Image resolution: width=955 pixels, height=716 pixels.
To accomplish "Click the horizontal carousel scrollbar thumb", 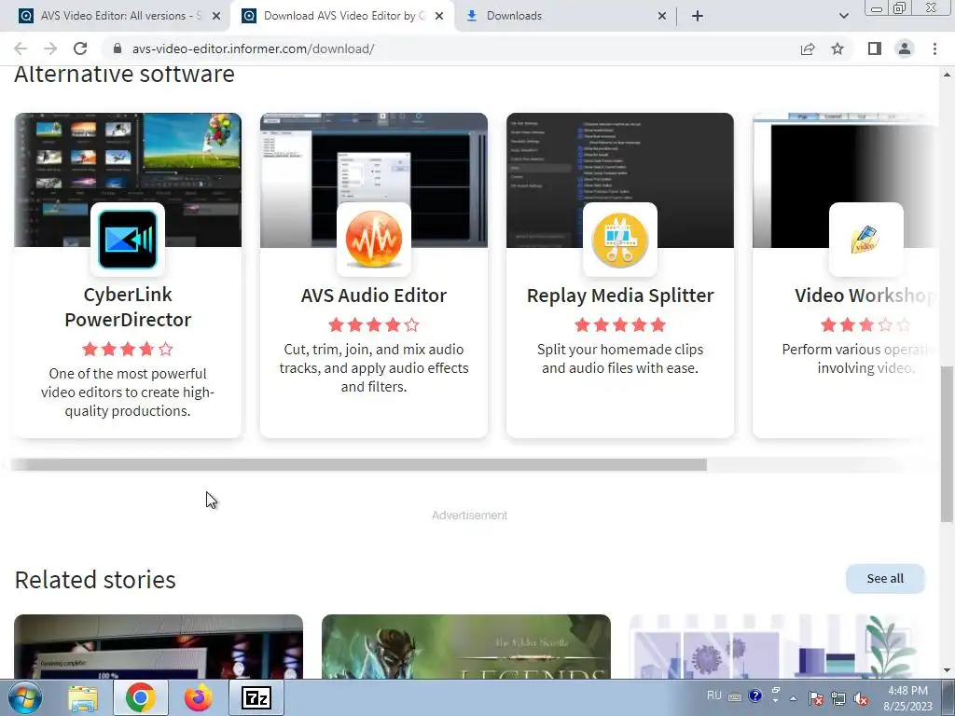I will tap(359, 464).
